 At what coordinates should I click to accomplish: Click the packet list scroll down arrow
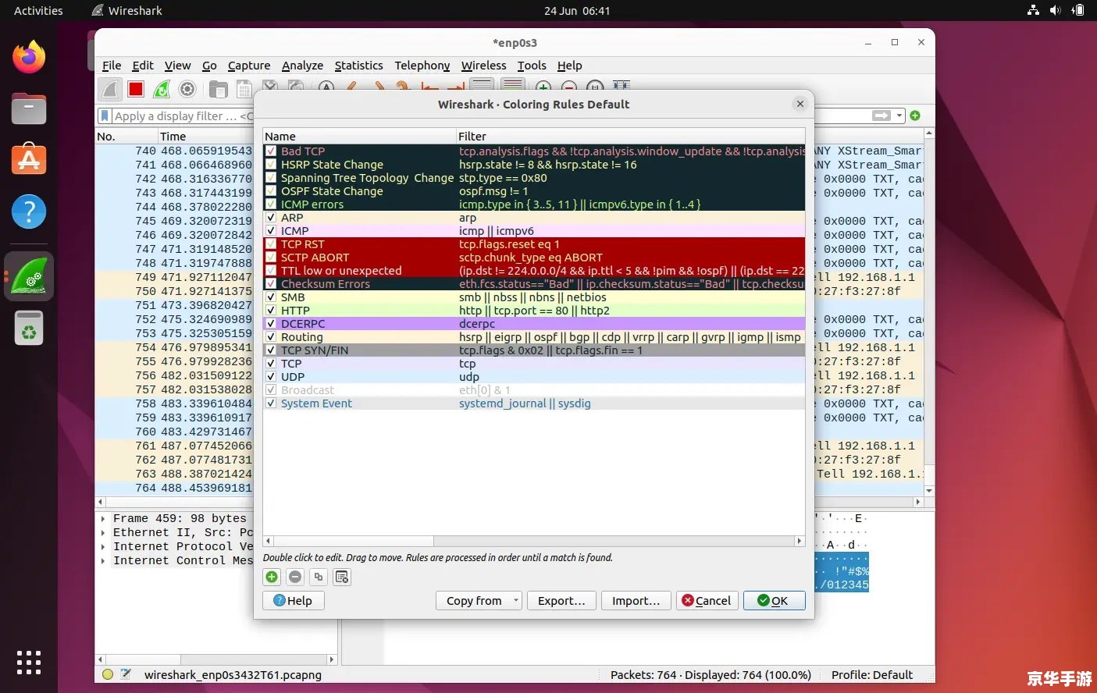click(929, 491)
